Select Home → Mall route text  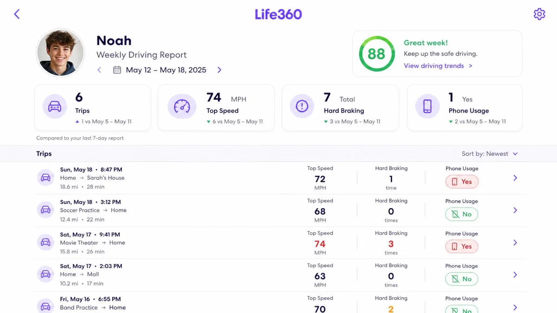79,275
